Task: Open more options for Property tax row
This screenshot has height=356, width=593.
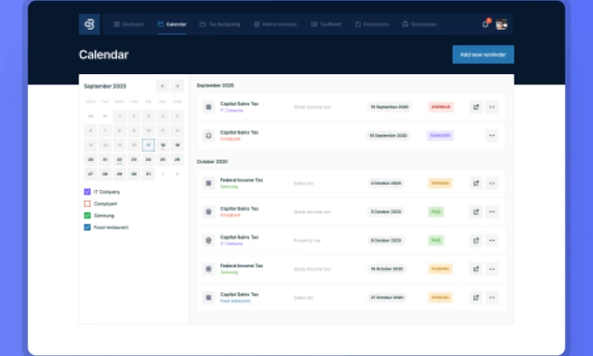Action: point(492,240)
